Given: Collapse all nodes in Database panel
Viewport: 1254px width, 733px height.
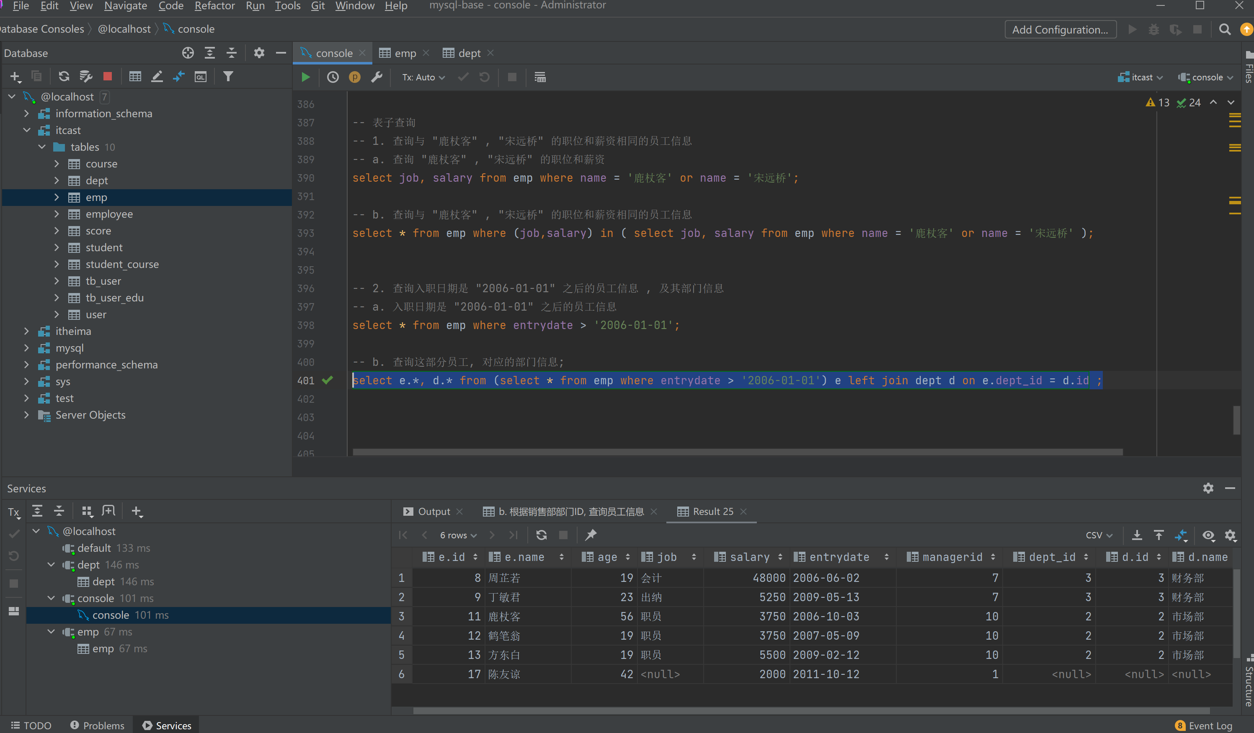Looking at the screenshot, I should click(231, 53).
